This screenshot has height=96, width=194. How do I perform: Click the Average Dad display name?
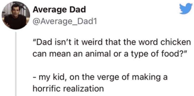[59, 10]
